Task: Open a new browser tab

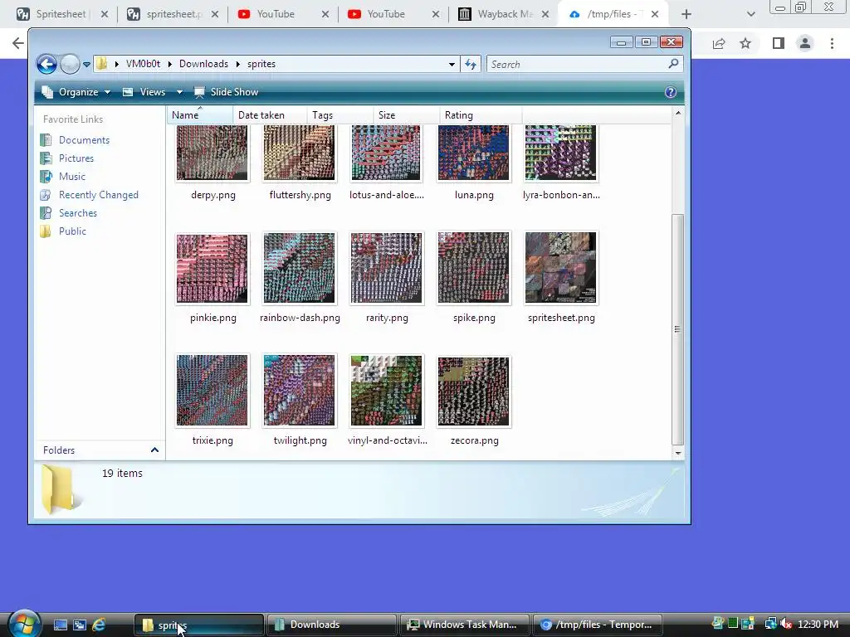Action: pyautogui.click(x=686, y=14)
